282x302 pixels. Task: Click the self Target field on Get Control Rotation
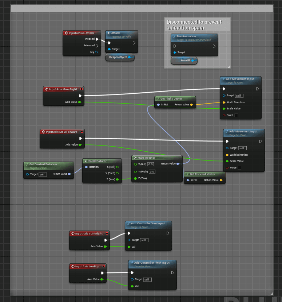[43, 174]
